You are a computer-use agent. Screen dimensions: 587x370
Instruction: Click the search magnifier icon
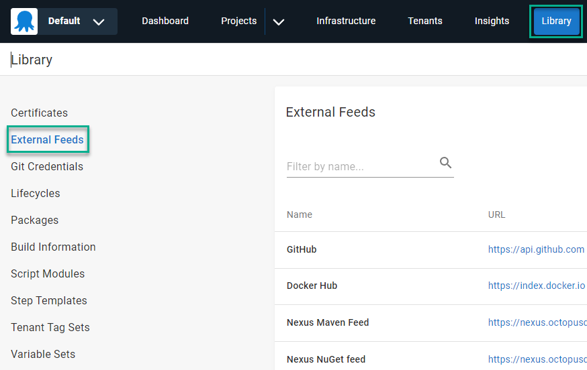click(445, 163)
